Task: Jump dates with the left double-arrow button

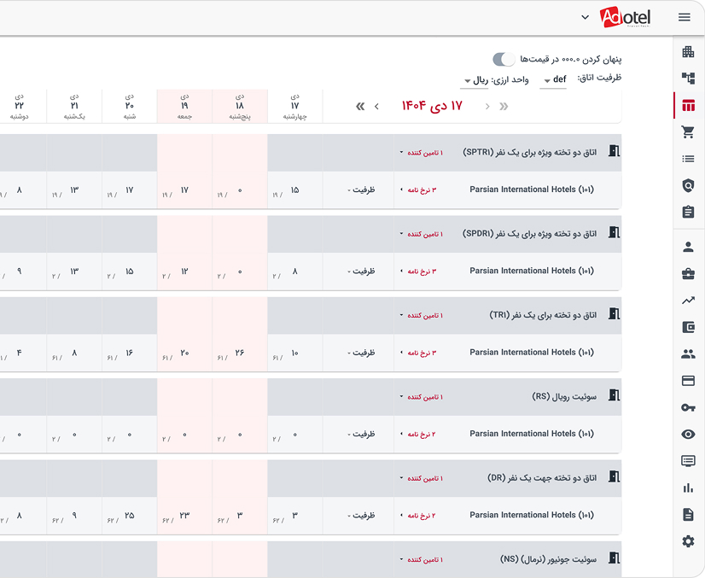Action: pos(360,106)
